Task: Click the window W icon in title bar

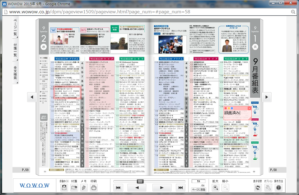Action: pyautogui.click(x=4, y=4)
